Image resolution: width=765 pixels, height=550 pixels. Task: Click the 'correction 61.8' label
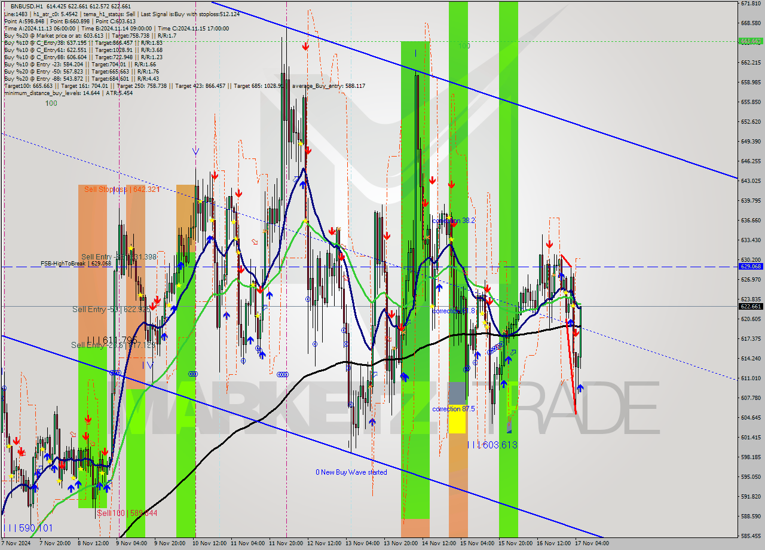click(454, 311)
